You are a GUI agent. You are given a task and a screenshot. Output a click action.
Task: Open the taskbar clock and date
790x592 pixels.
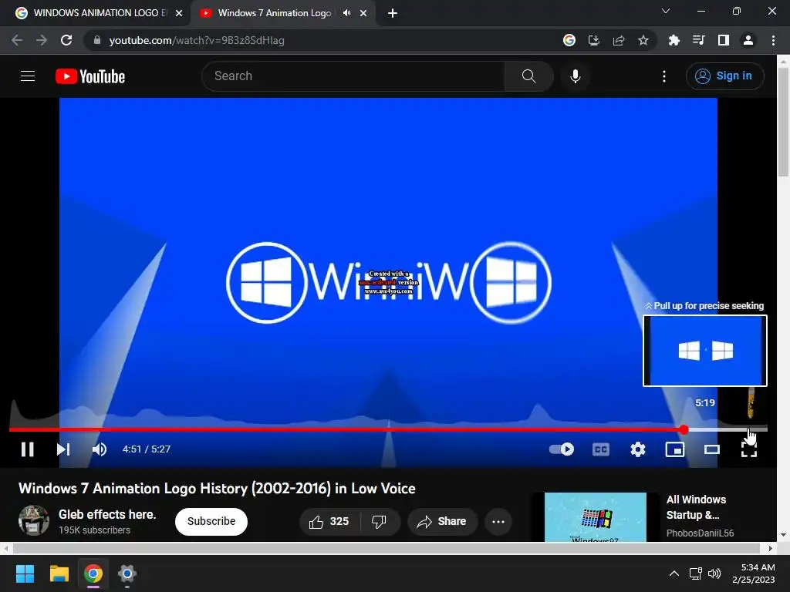(754, 573)
